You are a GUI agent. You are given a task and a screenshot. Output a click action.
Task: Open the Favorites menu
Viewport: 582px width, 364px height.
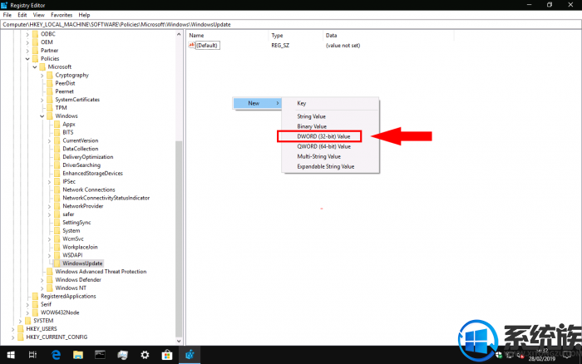[x=62, y=15]
